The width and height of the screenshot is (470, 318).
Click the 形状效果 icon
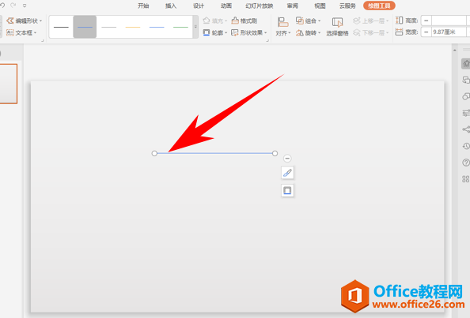point(235,32)
